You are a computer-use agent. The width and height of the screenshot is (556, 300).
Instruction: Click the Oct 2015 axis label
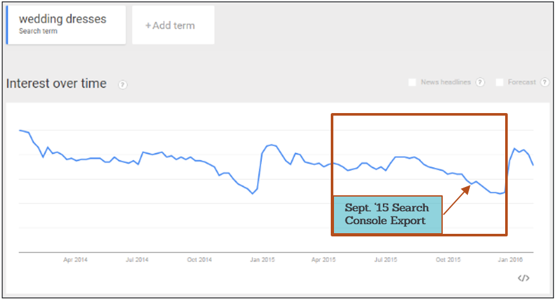click(x=449, y=260)
